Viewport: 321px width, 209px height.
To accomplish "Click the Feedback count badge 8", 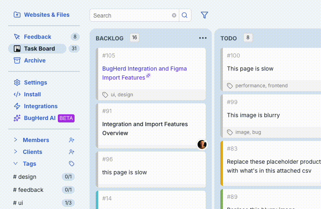I will pyautogui.click(x=75, y=37).
